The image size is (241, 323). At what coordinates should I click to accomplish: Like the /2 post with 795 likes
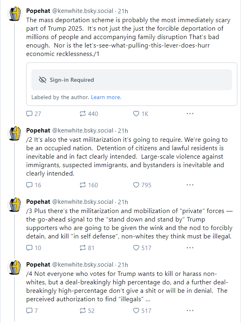142,185
